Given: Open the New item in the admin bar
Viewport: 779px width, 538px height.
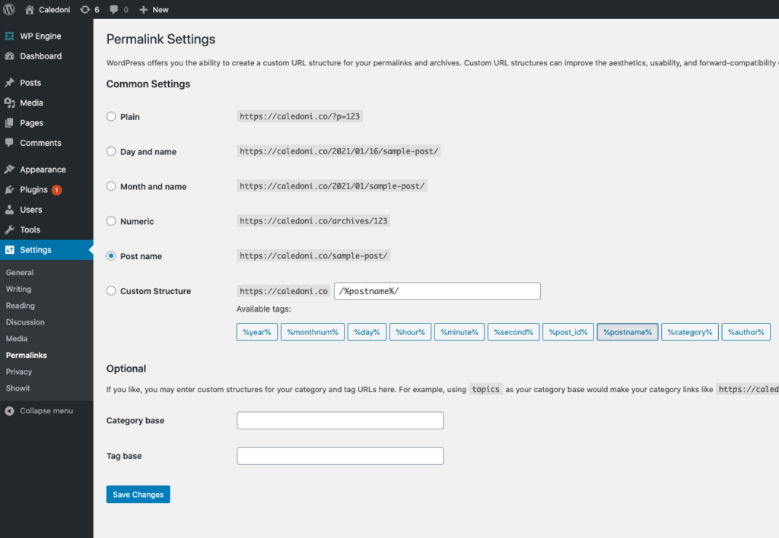Looking at the screenshot, I should pos(153,9).
